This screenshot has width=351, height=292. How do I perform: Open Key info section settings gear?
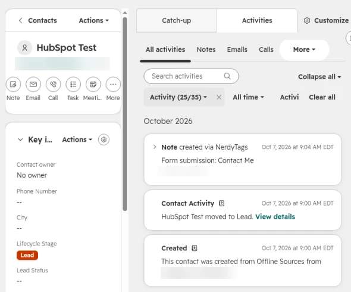[x=104, y=139]
